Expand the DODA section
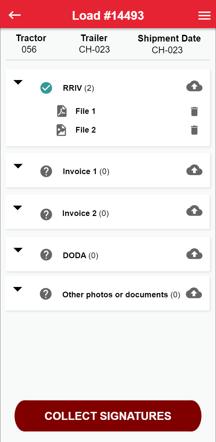This screenshot has width=216, height=442. (x=18, y=250)
